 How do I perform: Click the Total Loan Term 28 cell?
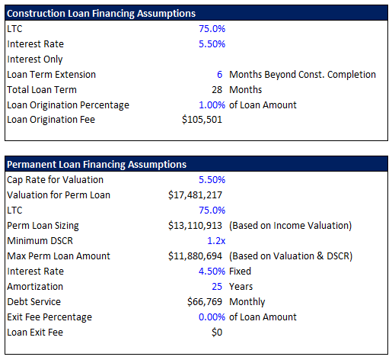[x=217, y=90]
